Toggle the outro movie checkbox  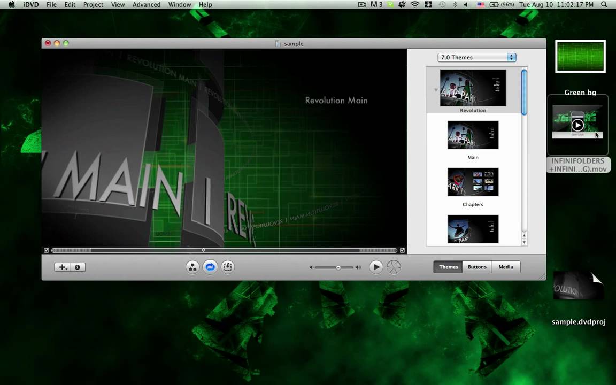[x=402, y=250]
